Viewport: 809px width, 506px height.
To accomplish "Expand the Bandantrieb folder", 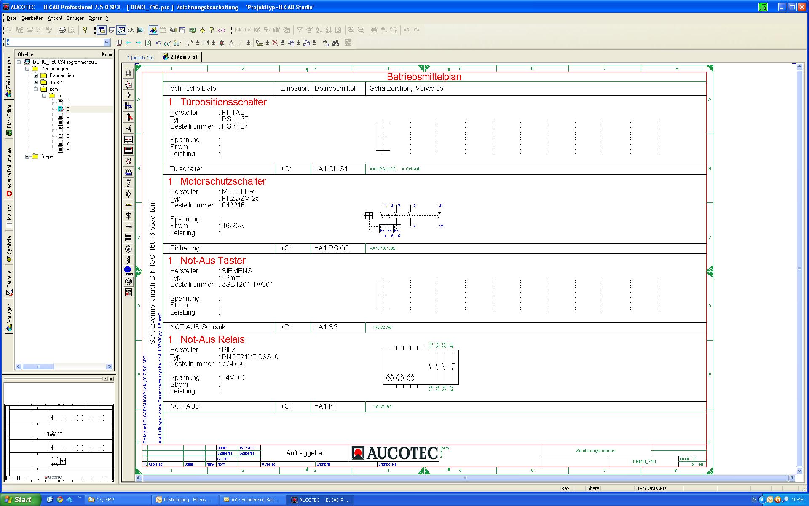I will coord(36,75).
